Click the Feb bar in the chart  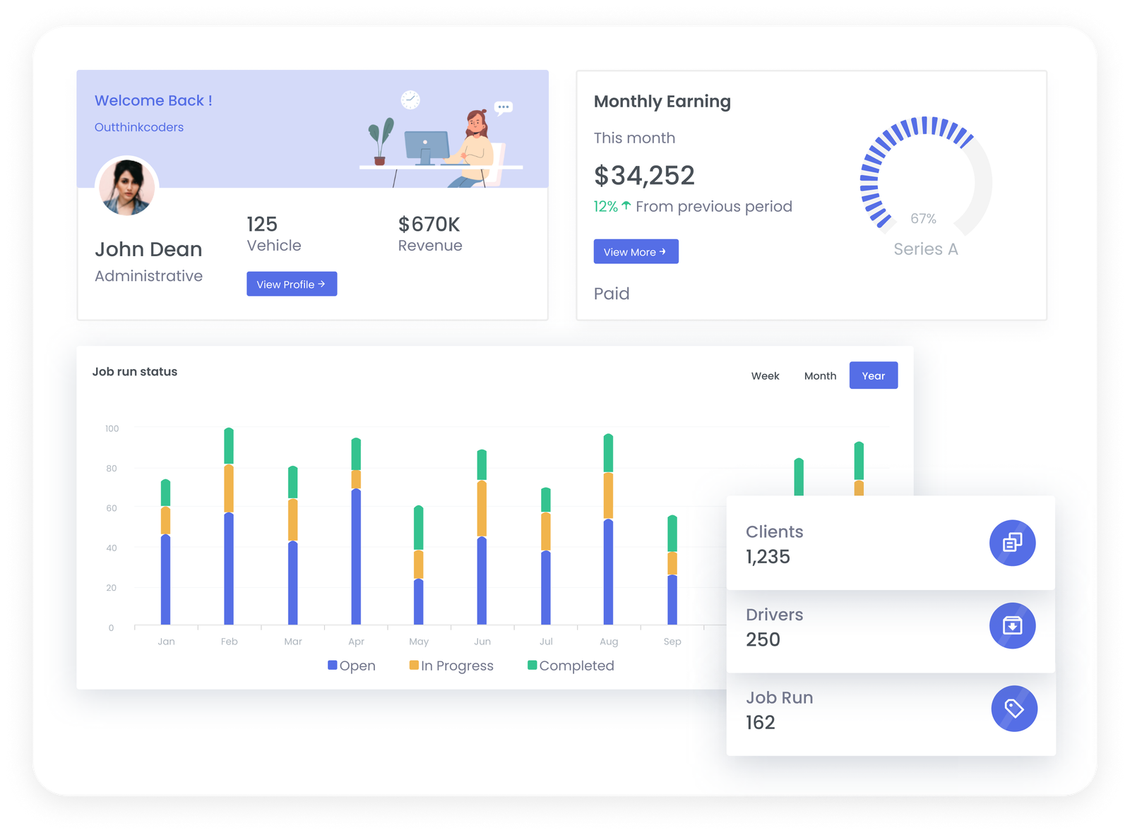tap(229, 526)
